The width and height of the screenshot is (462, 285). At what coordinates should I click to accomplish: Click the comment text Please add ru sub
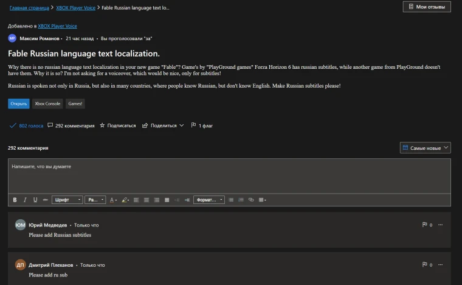tap(48, 275)
